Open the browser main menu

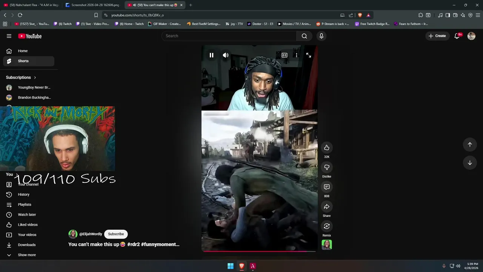[478, 15]
